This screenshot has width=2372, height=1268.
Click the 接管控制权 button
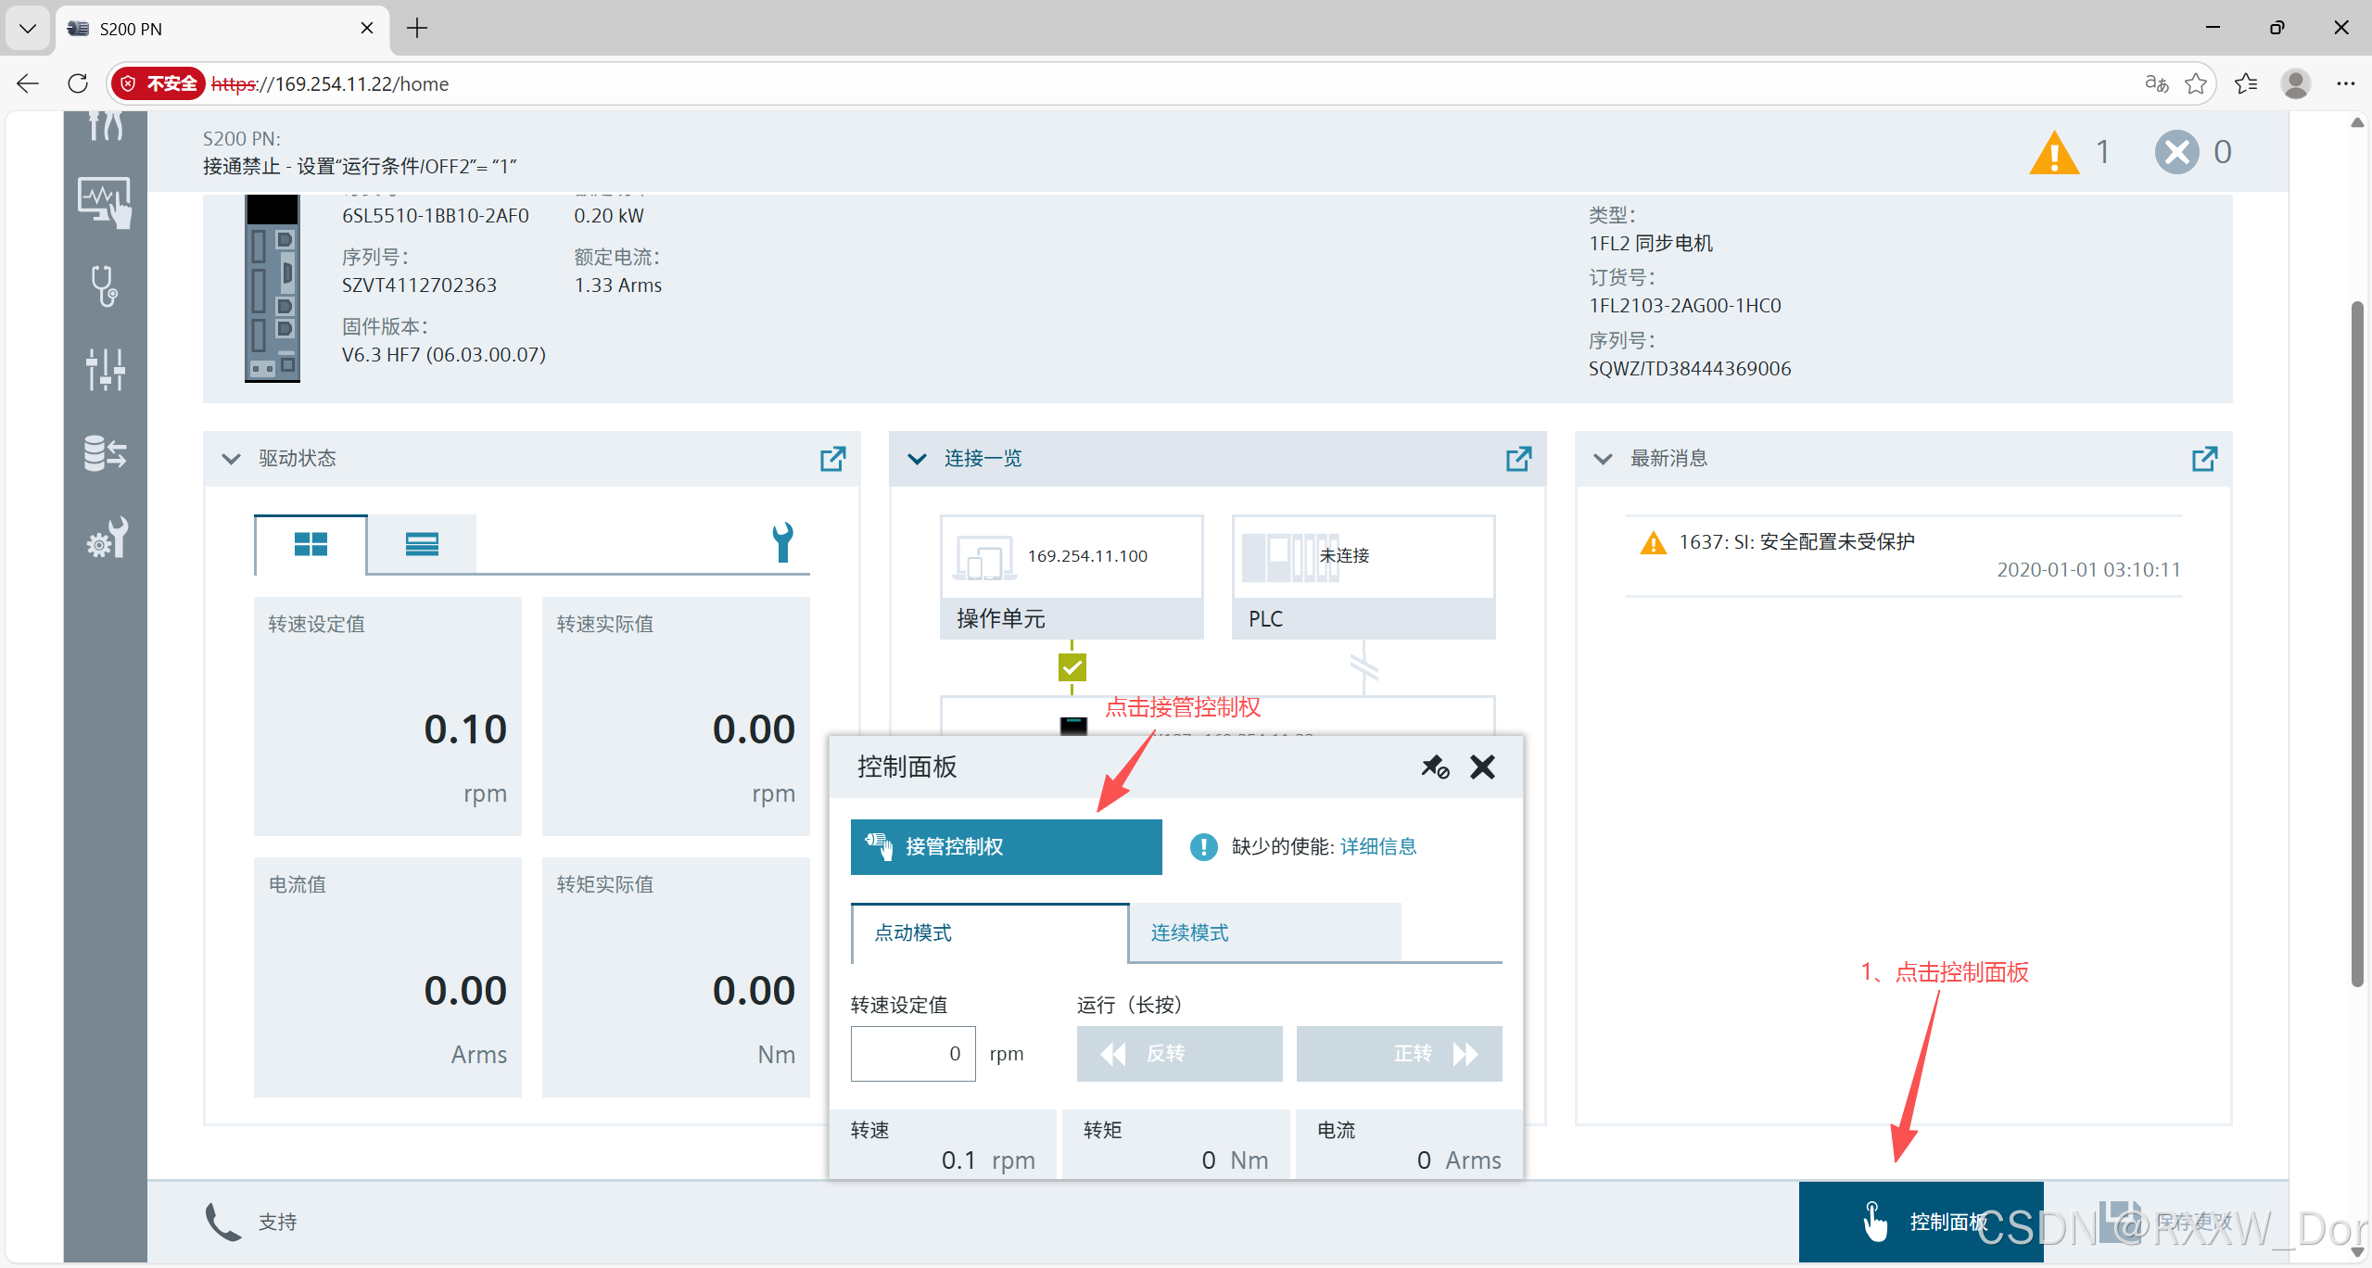tap(1006, 847)
